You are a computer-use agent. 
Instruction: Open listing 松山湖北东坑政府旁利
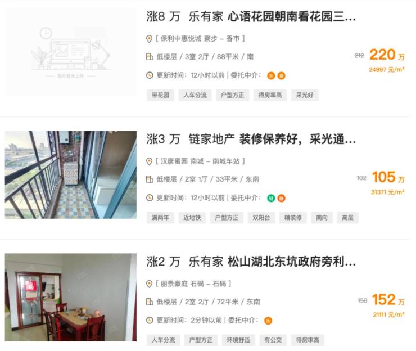(x=292, y=262)
